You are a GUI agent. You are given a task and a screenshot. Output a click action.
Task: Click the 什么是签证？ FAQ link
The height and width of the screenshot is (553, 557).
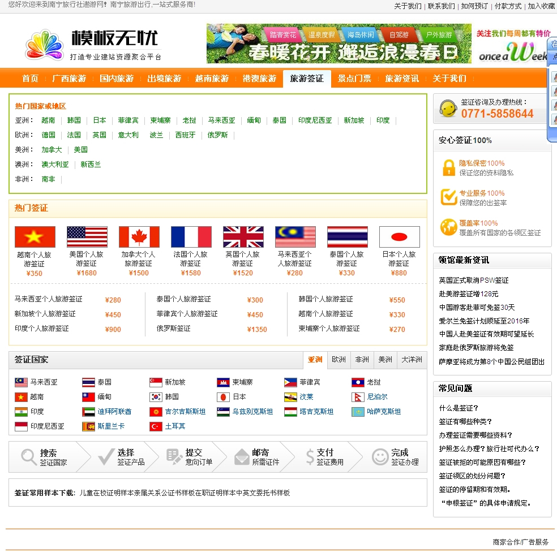tap(459, 408)
